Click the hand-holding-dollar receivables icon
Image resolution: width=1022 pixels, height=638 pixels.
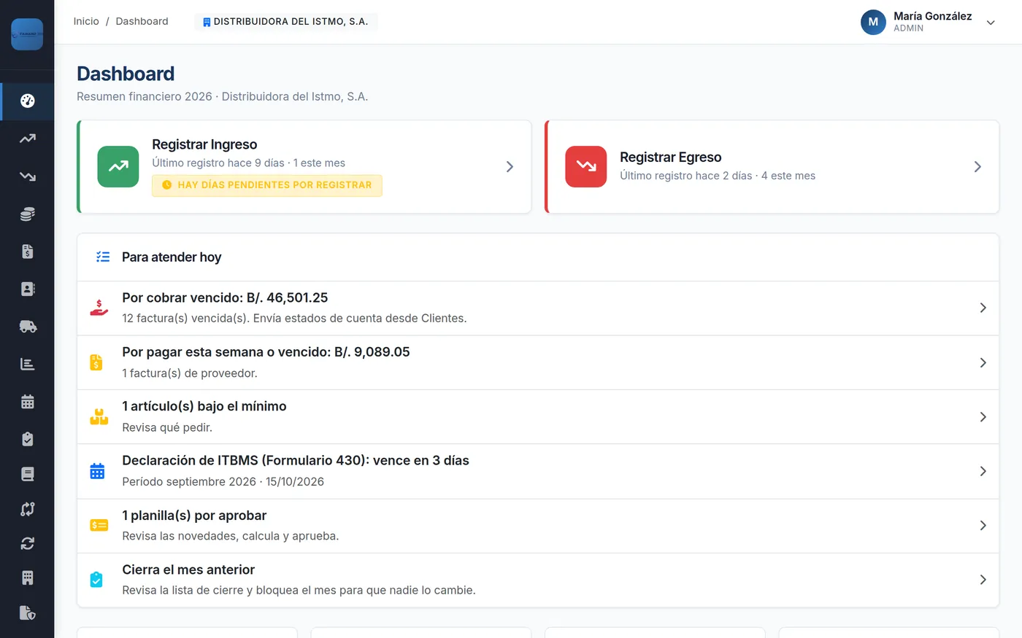99,308
